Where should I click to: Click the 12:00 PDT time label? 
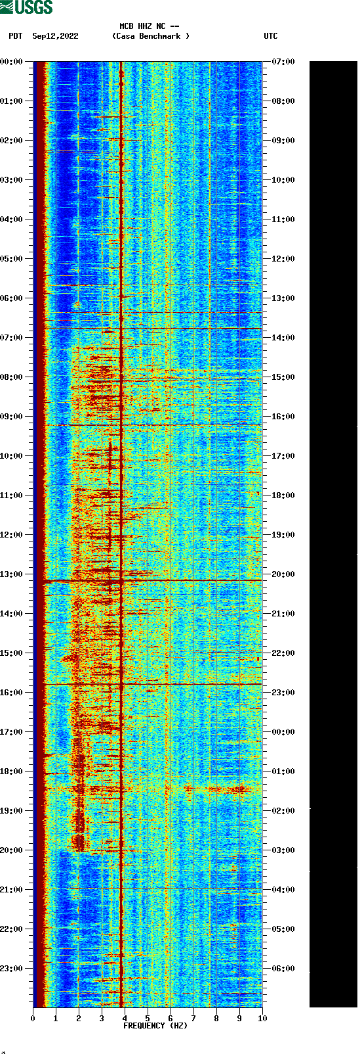[11, 535]
